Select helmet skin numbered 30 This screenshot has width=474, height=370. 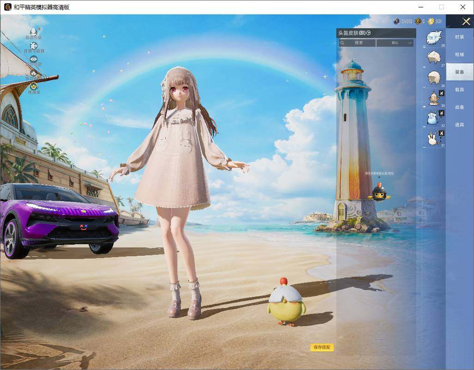434,98
